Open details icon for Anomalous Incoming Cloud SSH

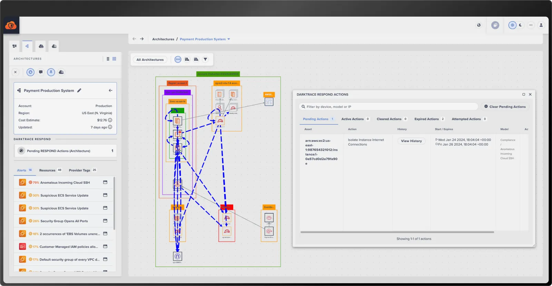[x=105, y=182]
